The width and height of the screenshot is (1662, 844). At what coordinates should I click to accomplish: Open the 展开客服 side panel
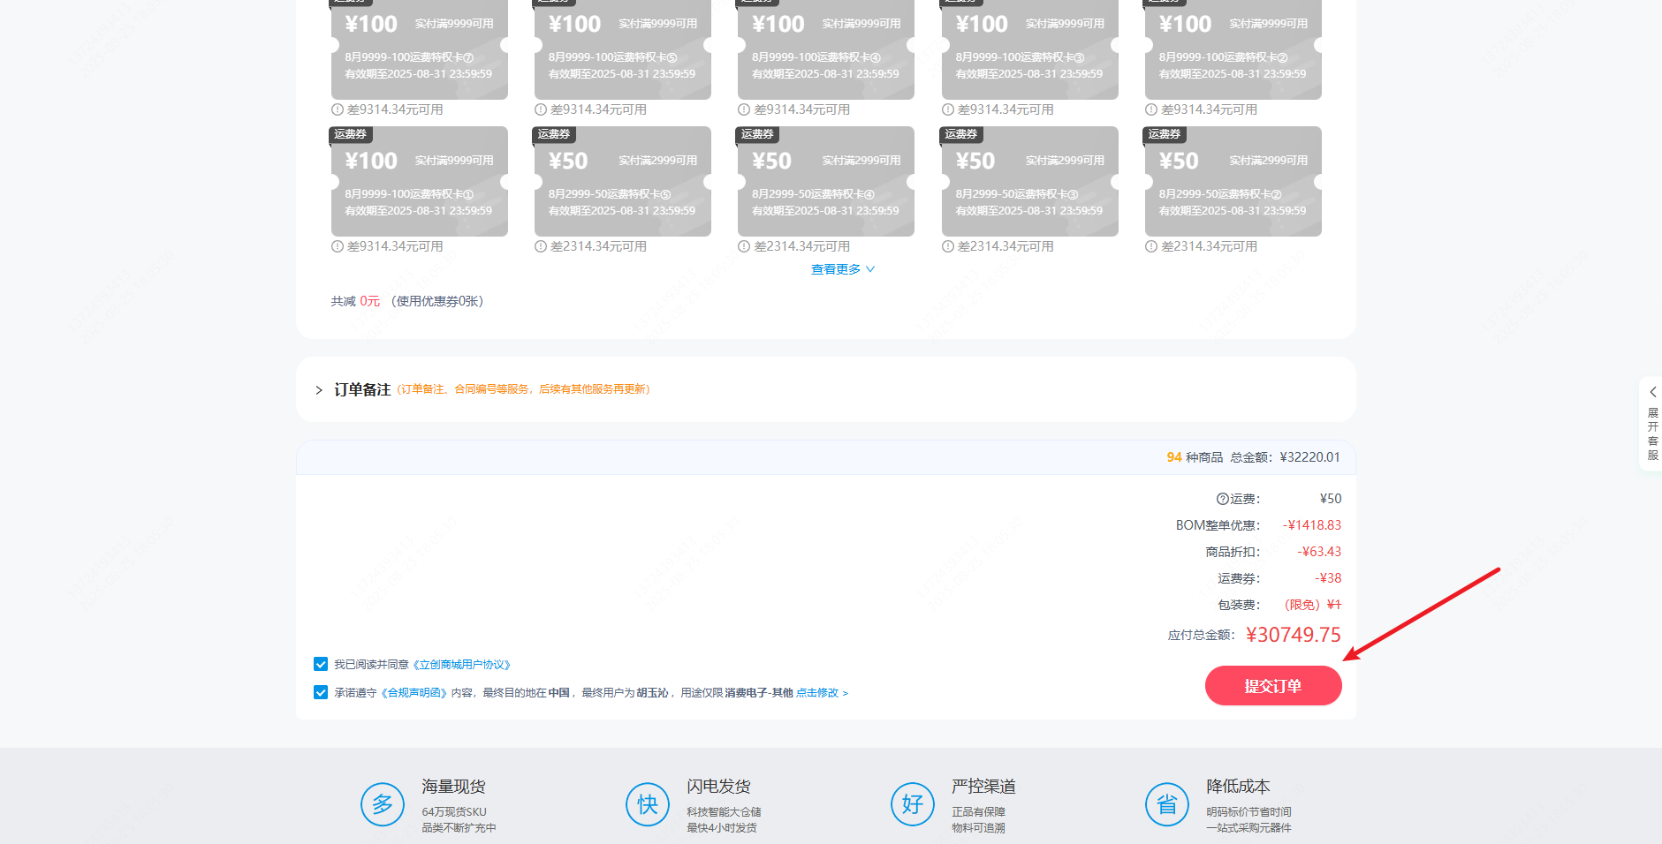click(x=1652, y=426)
